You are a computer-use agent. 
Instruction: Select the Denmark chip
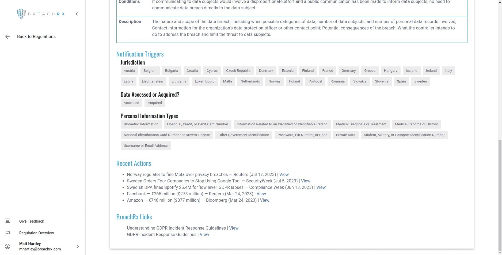266,71
